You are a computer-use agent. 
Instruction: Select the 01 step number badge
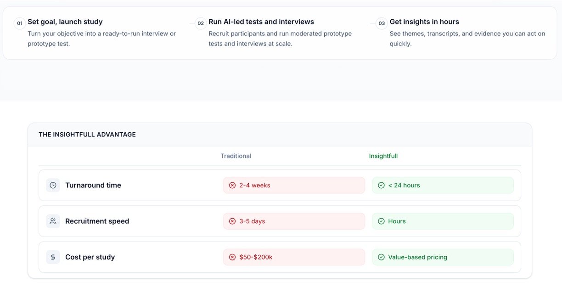point(20,23)
